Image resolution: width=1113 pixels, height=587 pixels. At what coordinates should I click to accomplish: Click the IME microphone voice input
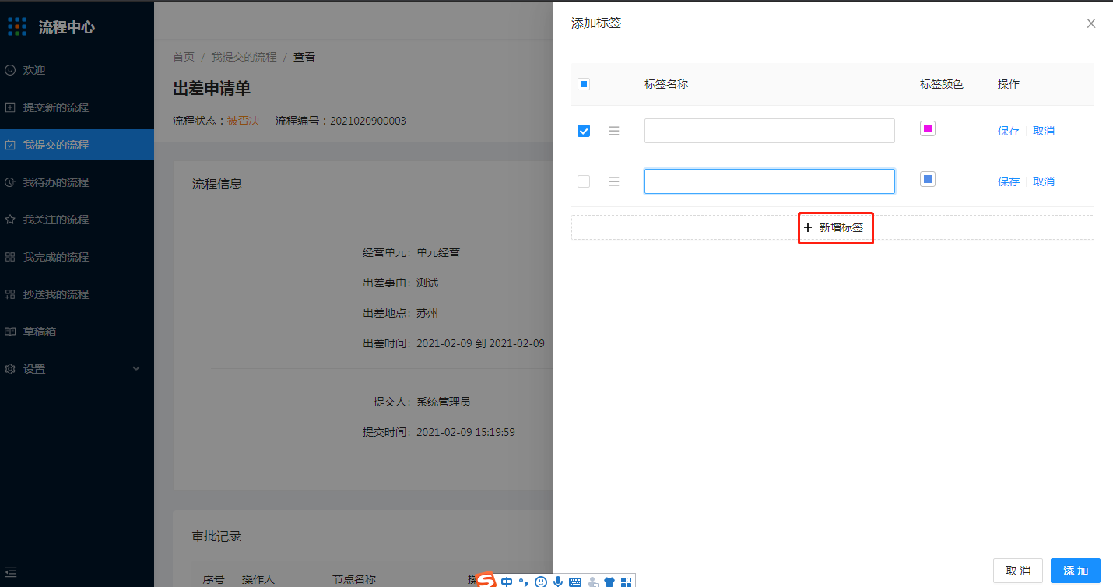coord(558,582)
